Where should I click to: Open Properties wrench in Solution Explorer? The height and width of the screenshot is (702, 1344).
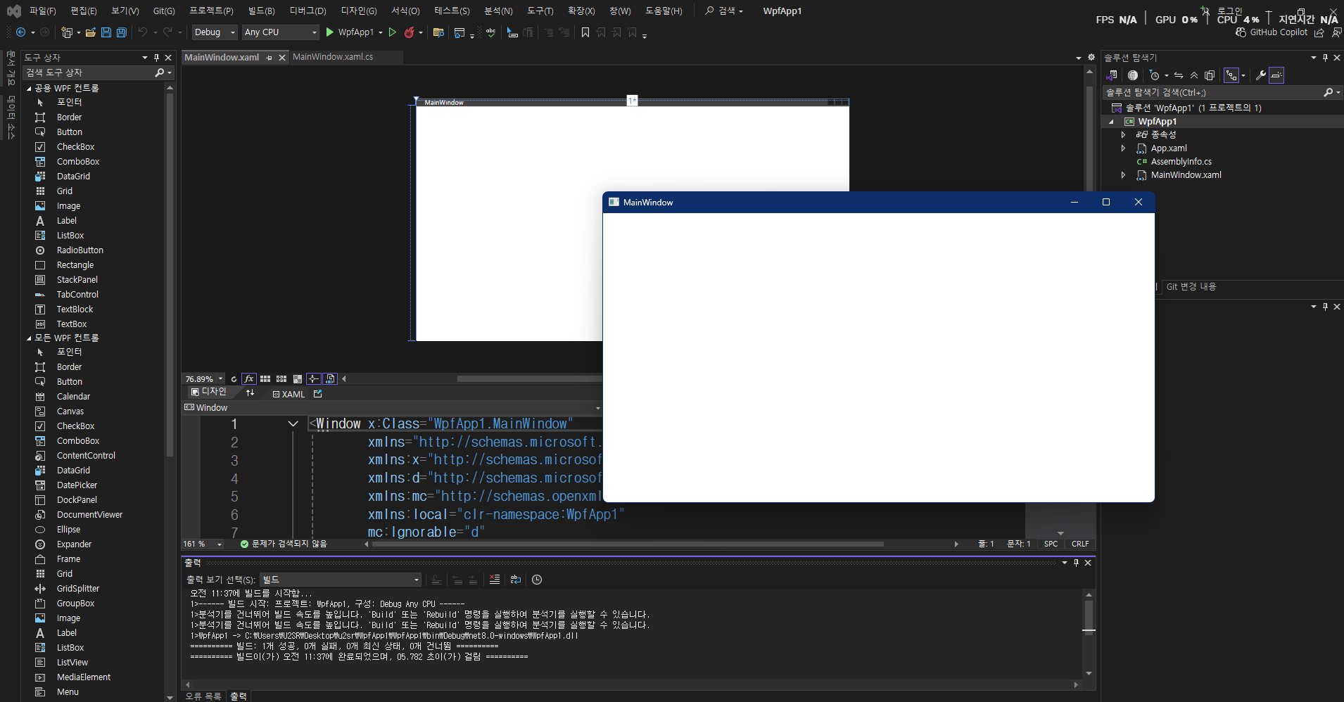(1261, 75)
